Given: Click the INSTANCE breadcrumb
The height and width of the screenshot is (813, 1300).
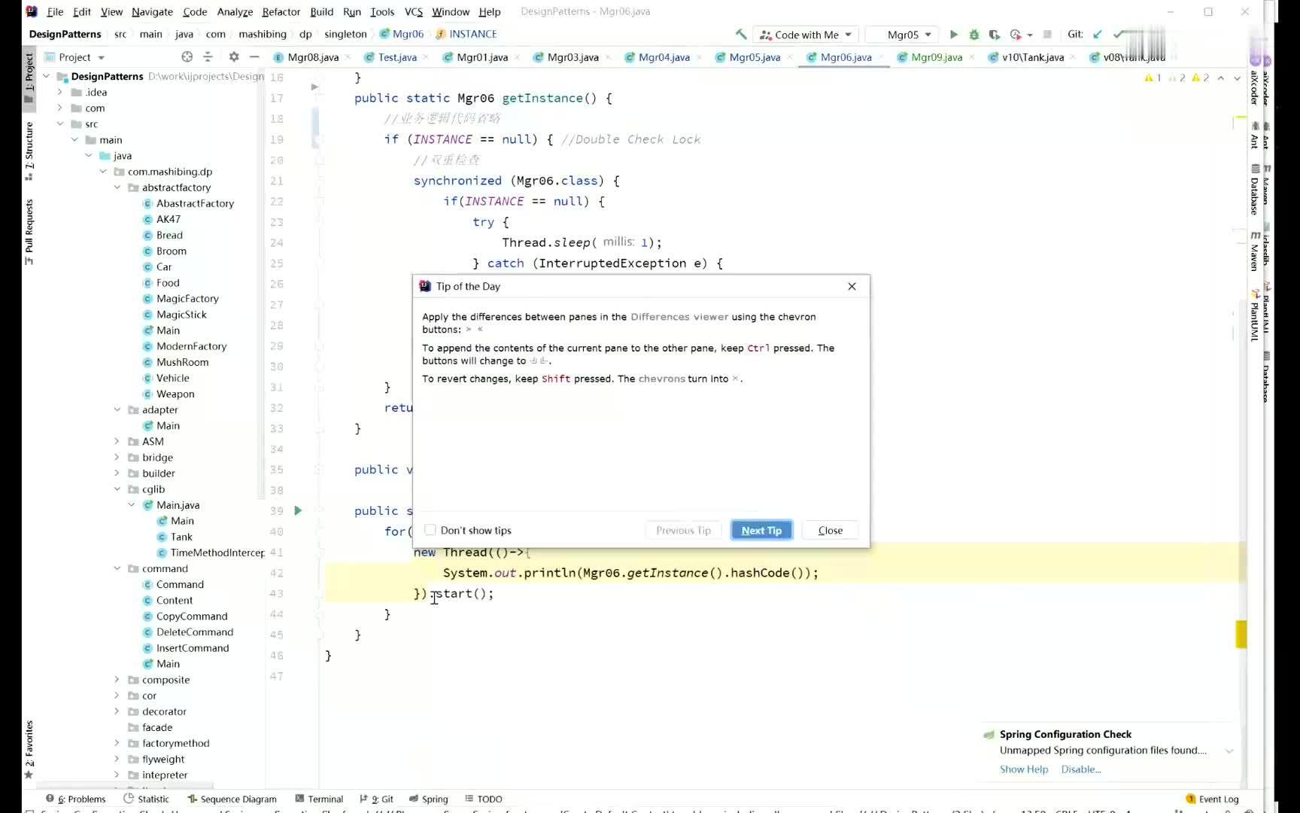Looking at the screenshot, I should point(466,35).
